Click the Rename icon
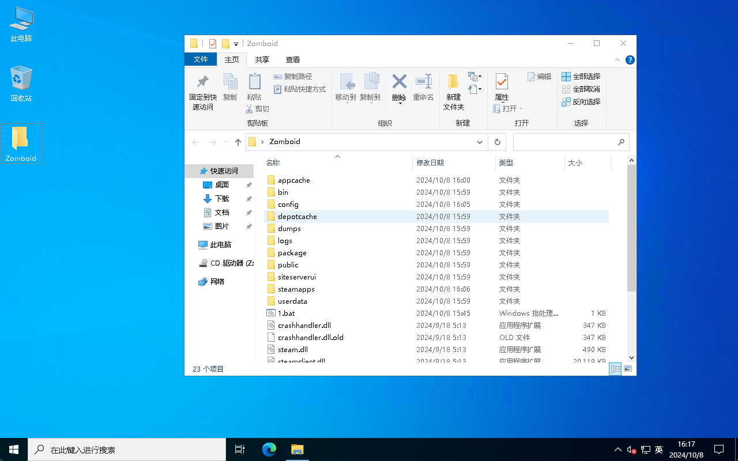 [x=423, y=81]
